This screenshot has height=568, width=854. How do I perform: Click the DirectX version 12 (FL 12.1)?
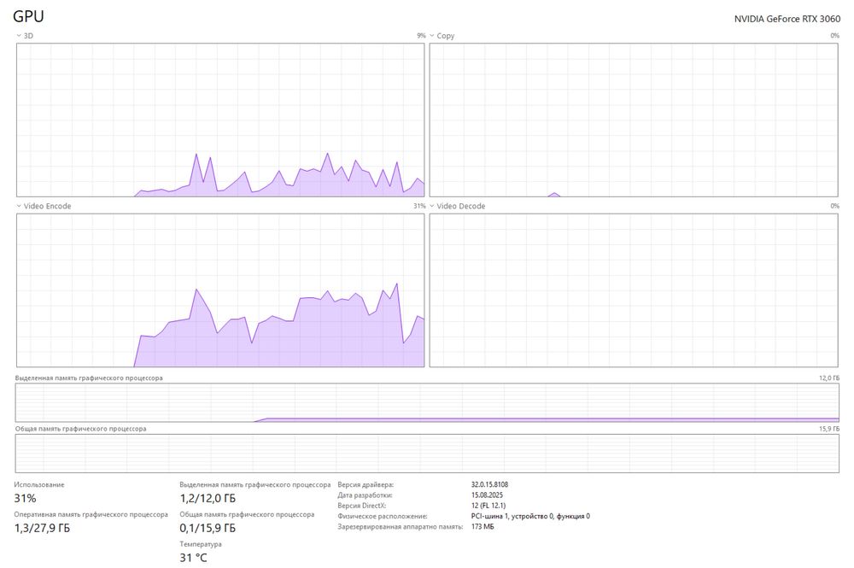(x=488, y=506)
